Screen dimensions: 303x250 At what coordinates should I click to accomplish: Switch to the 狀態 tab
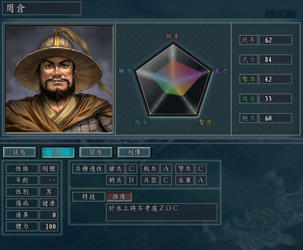[19, 152]
